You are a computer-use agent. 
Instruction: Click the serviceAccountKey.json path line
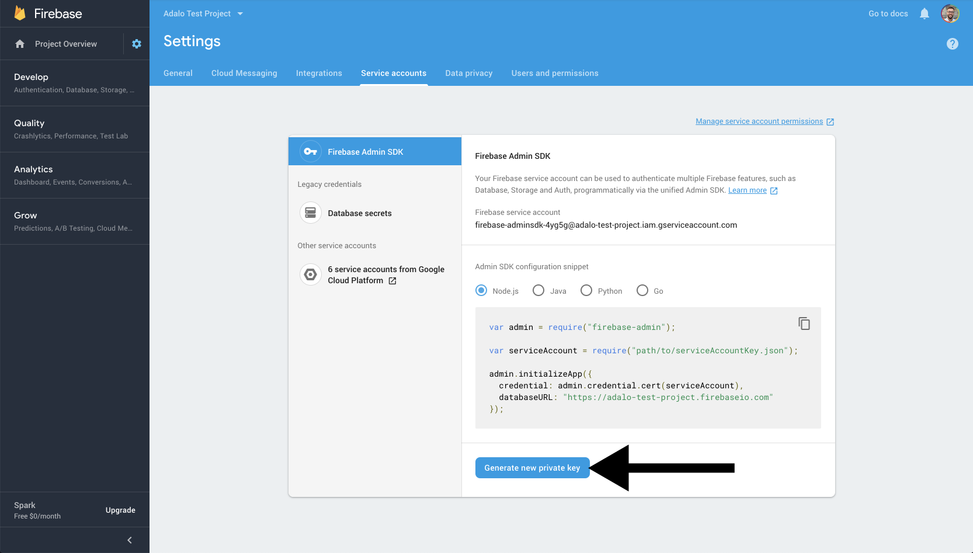644,350
